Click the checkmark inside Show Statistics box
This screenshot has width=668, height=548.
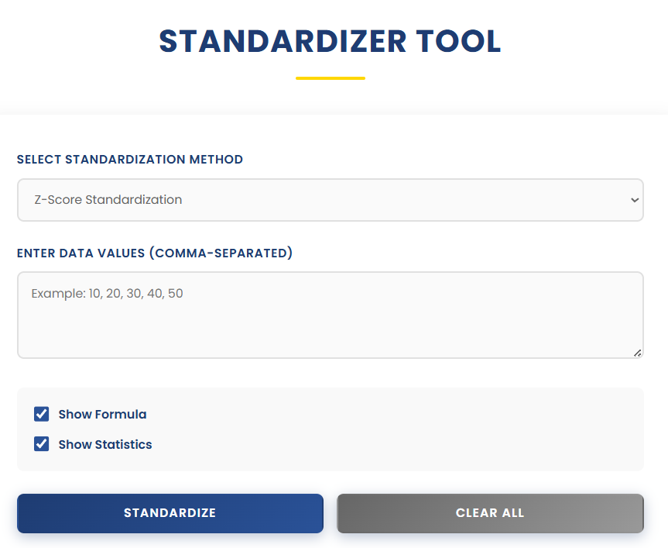coord(41,444)
